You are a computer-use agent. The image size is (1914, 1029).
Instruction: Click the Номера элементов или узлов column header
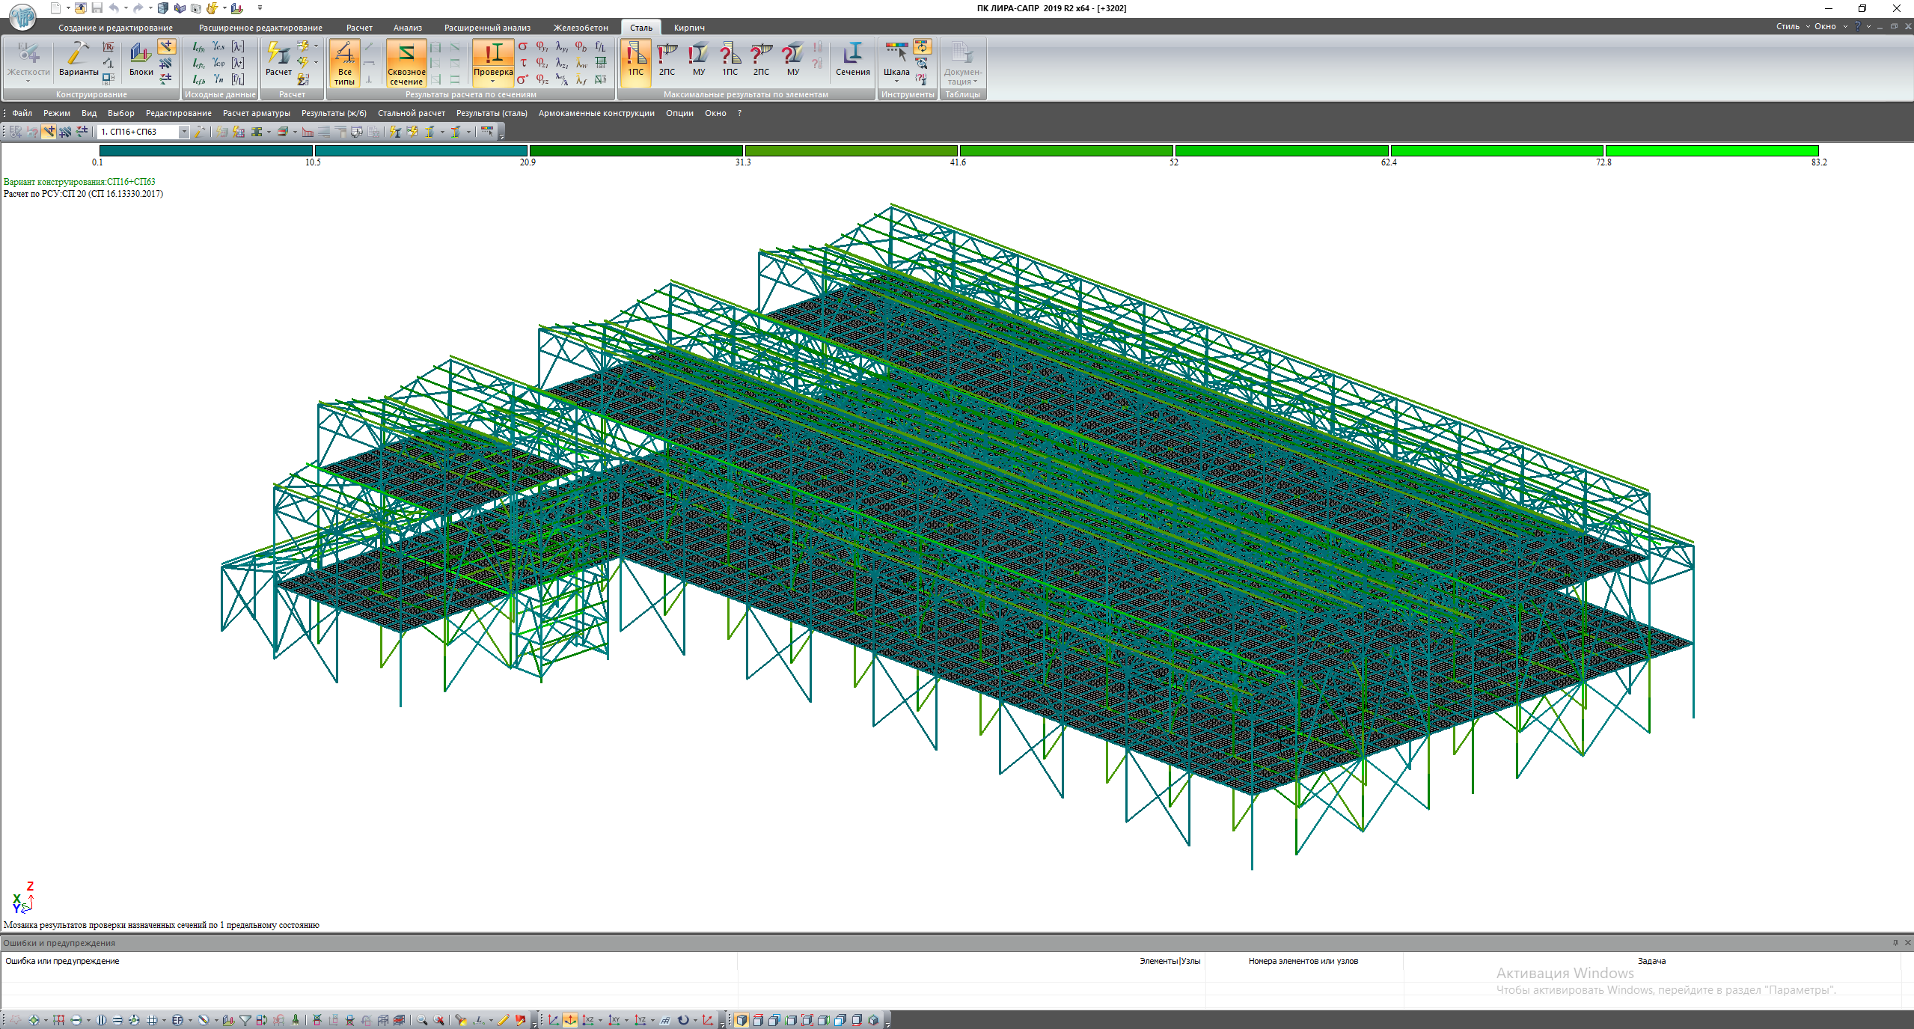tap(1303, 961)
